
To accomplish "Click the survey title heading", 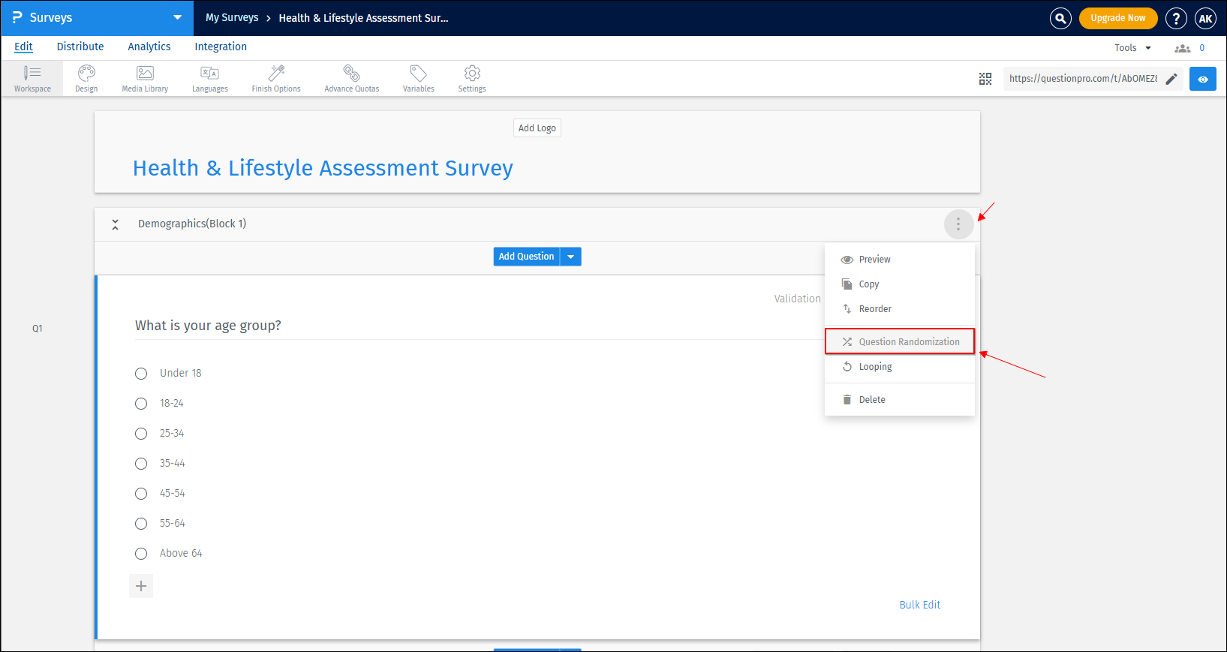I will 323,168.
